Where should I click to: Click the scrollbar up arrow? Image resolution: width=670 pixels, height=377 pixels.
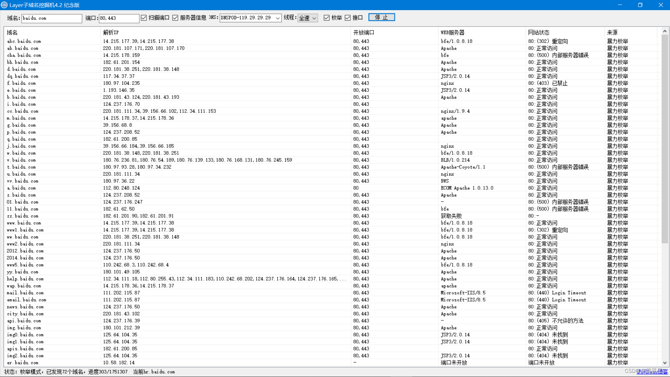[665, 31]
